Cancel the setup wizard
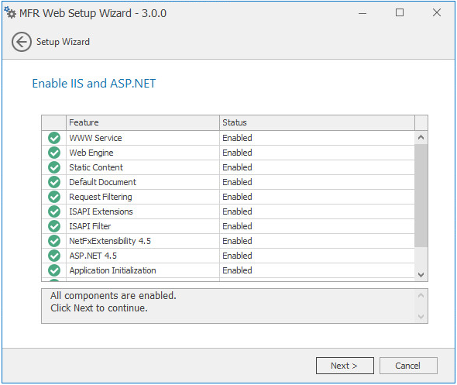The width and height of the screenshot is (457, 385). tap(408, 366)
